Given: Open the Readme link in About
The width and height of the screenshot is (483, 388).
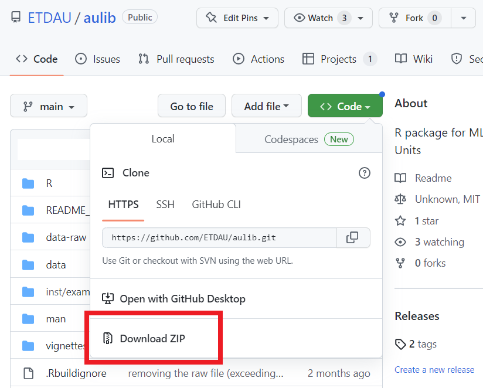Looking at the screenshot, I should pyautogui.click(x=433, y=178).
